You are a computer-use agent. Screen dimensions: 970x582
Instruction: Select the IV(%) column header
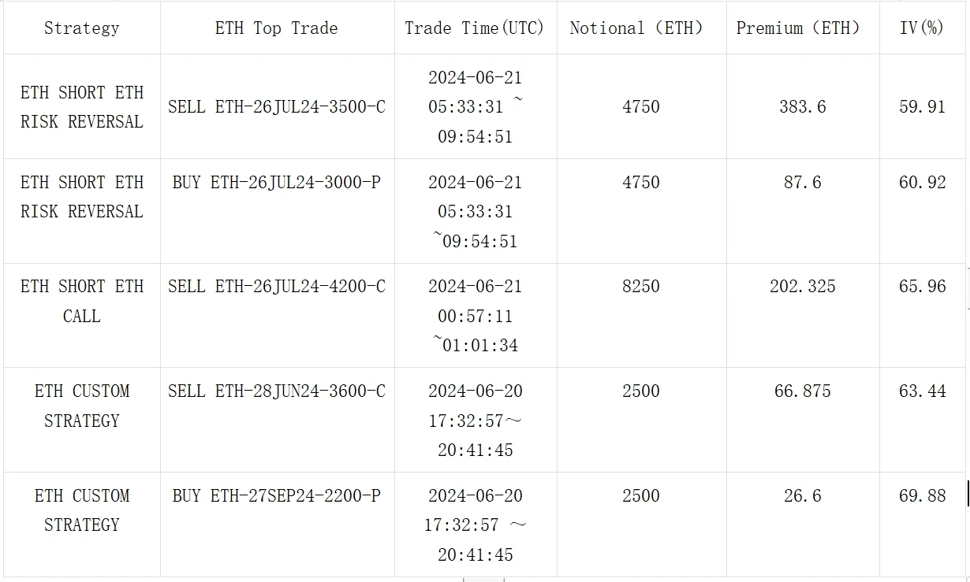922,28
